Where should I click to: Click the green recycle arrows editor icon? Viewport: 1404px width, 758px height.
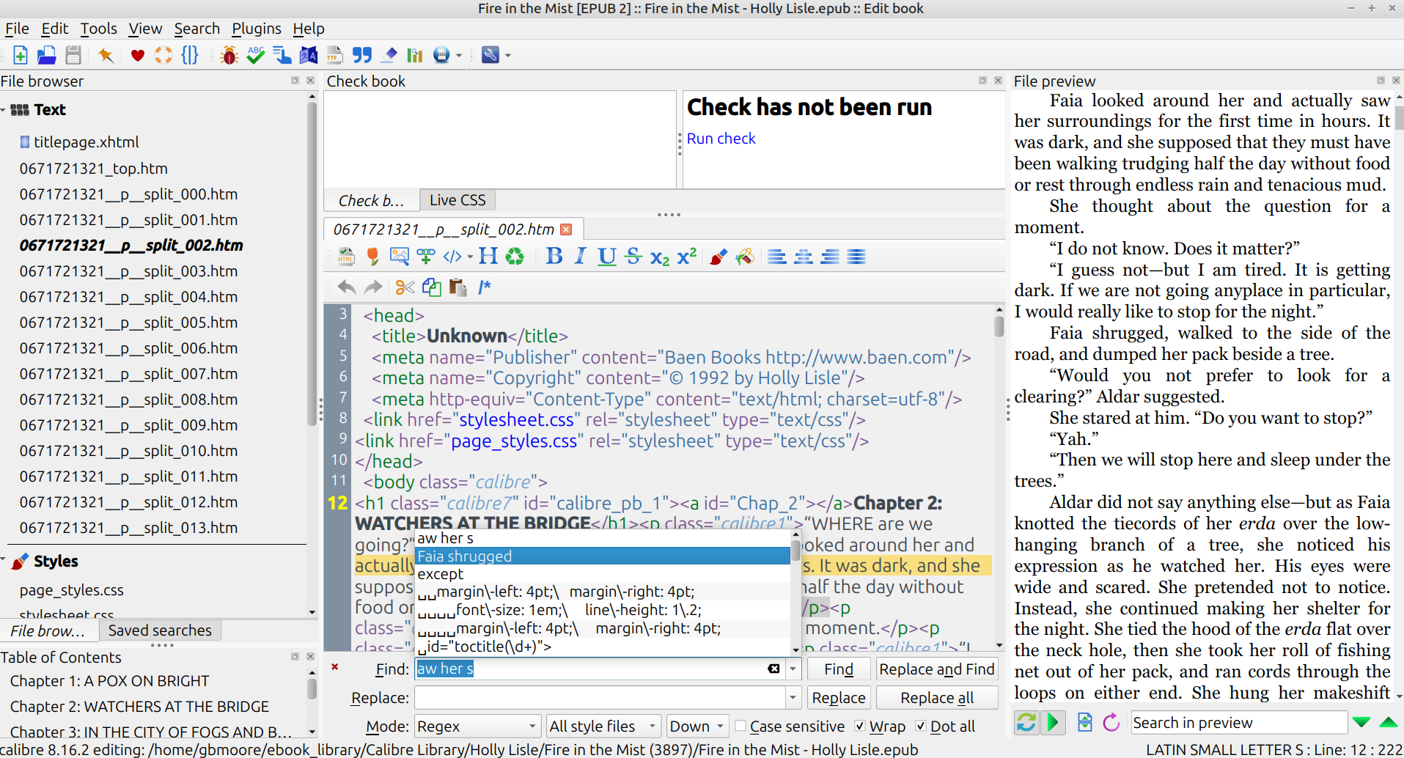pos(515,257)
